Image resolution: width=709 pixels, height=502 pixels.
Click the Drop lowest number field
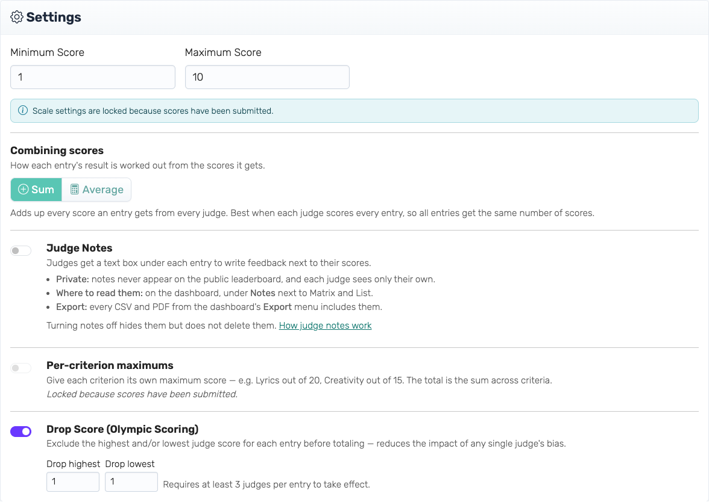click(x=131, y=482)
